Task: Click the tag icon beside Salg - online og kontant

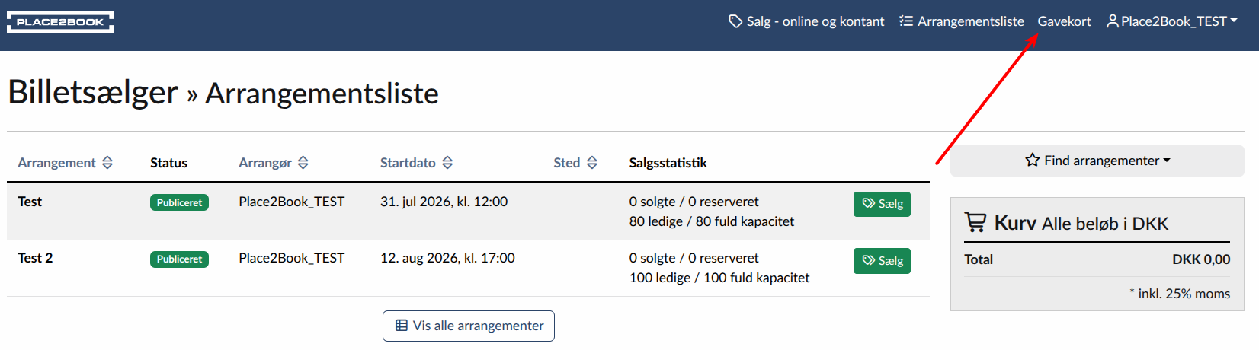Action: pyautogui.click(x=735, y=21)
